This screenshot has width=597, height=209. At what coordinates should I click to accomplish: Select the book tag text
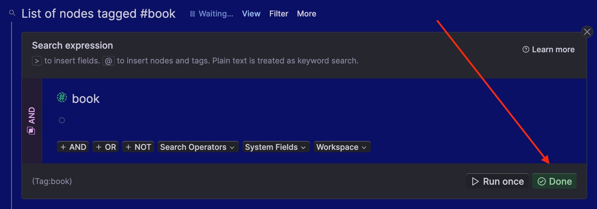click(x=86, y=99)
